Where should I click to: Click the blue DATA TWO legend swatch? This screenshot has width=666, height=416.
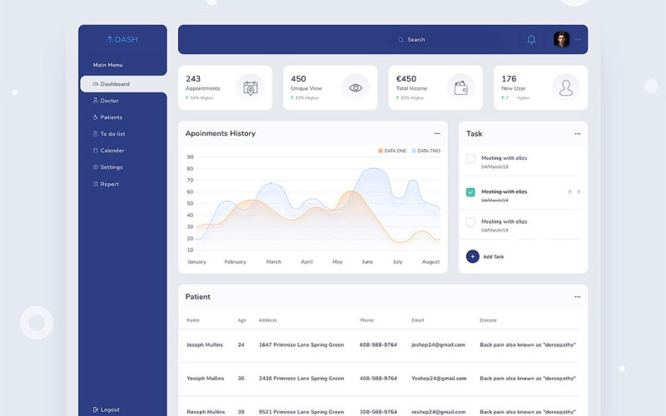click(x=414, y=151)
